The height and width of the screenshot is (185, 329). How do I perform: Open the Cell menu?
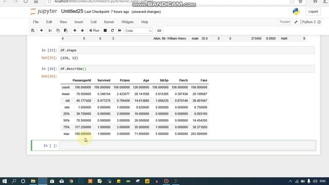94,22
